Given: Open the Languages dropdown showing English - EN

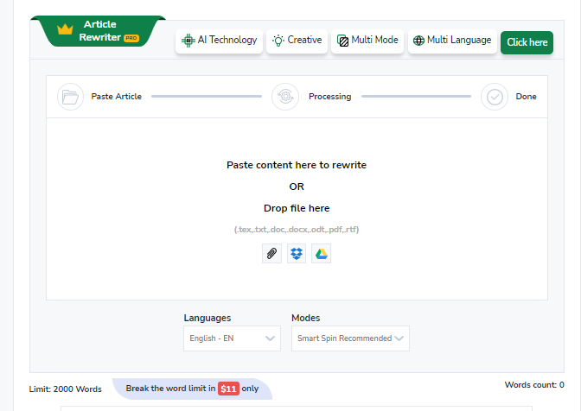Looking at the screenshot, I should pyautogui.click(x=232, y=338).
